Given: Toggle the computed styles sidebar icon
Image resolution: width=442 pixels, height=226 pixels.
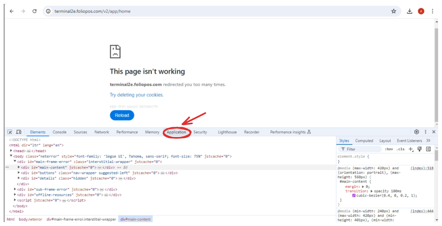Looking at the screenshot, I should 428,149.
